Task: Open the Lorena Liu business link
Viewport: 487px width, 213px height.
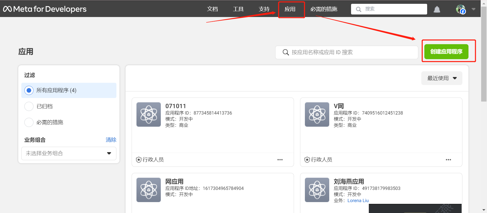Action: [358, 201]
